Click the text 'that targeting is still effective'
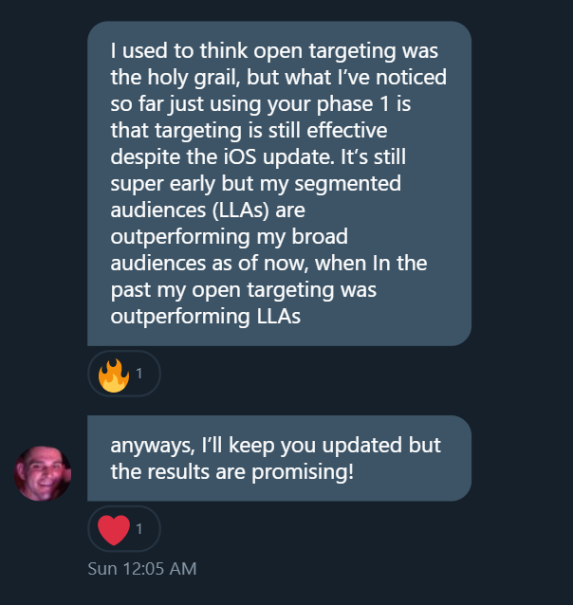Viewport: 573px width, 605px height. [x=249, y=131]
